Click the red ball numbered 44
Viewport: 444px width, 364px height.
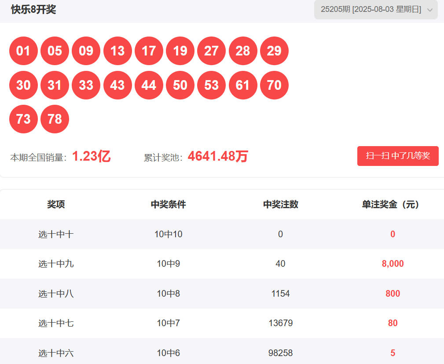click(x=149, y=85)
